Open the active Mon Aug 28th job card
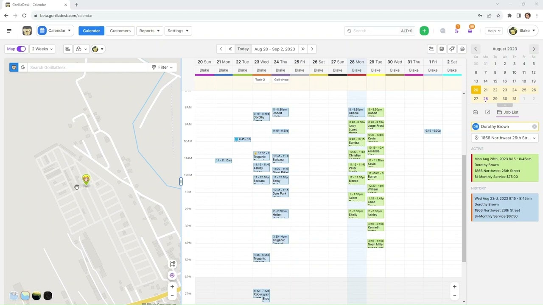This screenshot has height=305, width=543. tap(505, 168)
